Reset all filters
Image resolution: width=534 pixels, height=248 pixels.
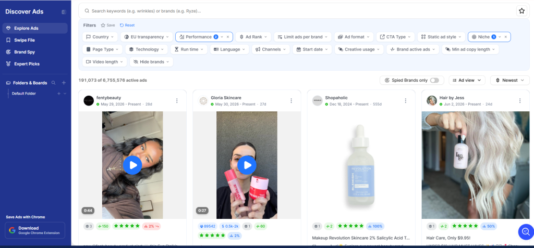(x=127, y=25)
